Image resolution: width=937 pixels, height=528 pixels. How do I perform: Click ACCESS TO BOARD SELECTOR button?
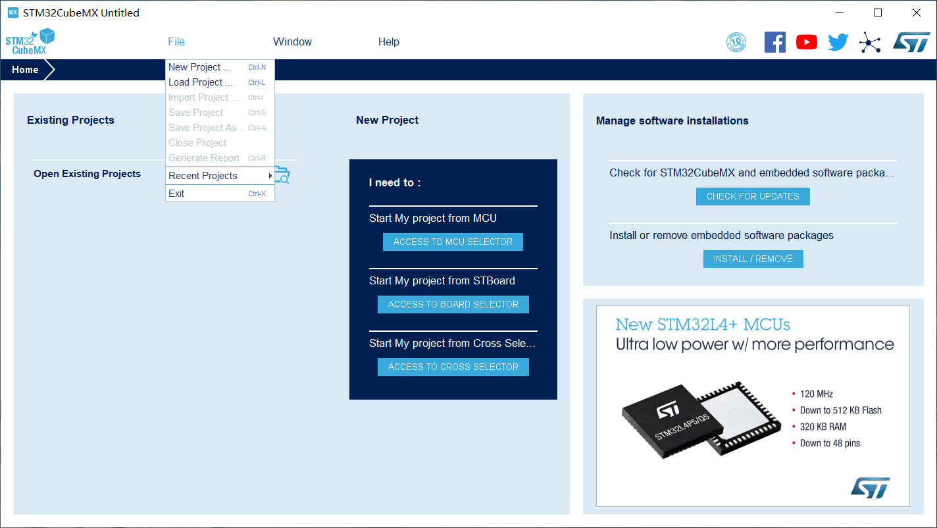pos(453,304)
